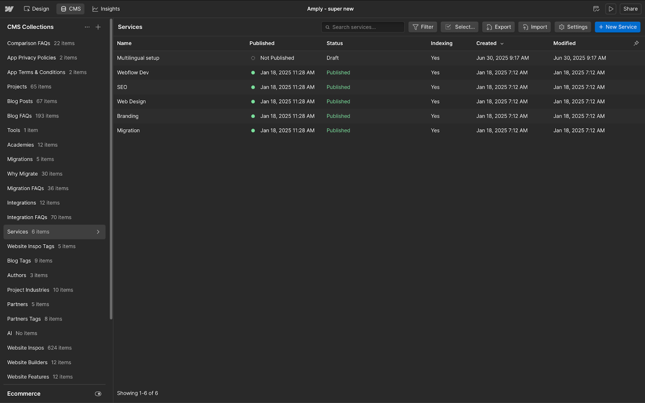Open the App Privacy Policies collection
The image size is (645, 403).
pos(54,58)
